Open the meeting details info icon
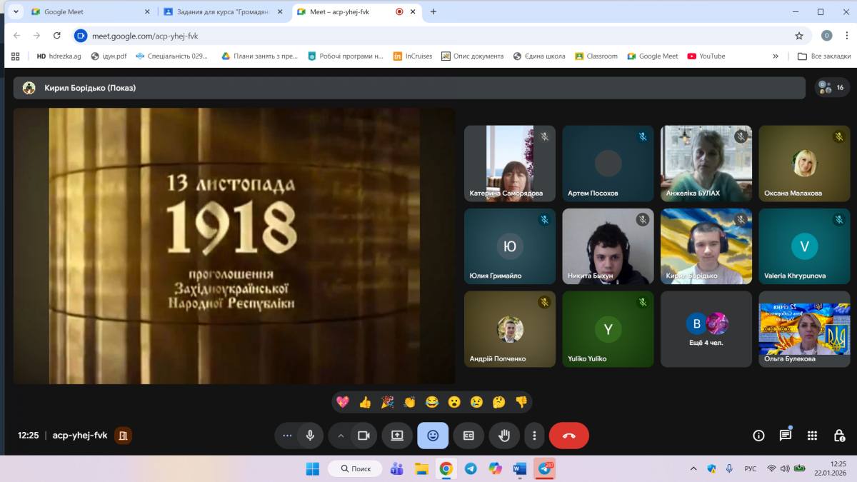This screenshot has width=857, height=482. (758, 436)
